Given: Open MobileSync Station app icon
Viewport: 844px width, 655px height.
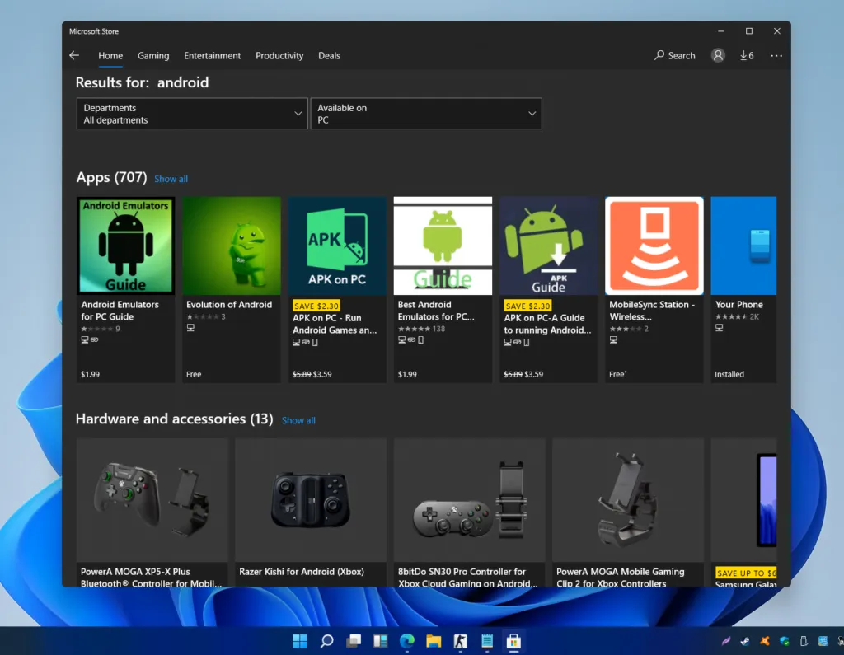Looking at the screenshot, I should [x=654, y=246].
